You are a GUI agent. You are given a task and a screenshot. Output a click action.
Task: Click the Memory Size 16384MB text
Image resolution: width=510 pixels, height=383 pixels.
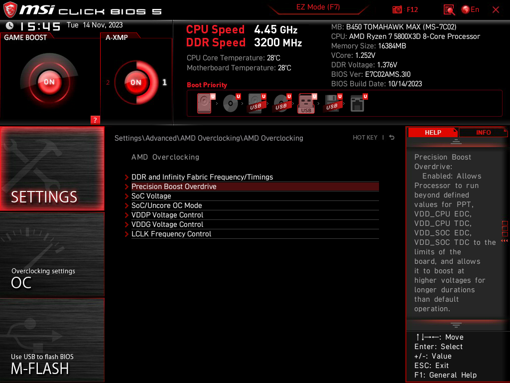click(x=369, y=46)
